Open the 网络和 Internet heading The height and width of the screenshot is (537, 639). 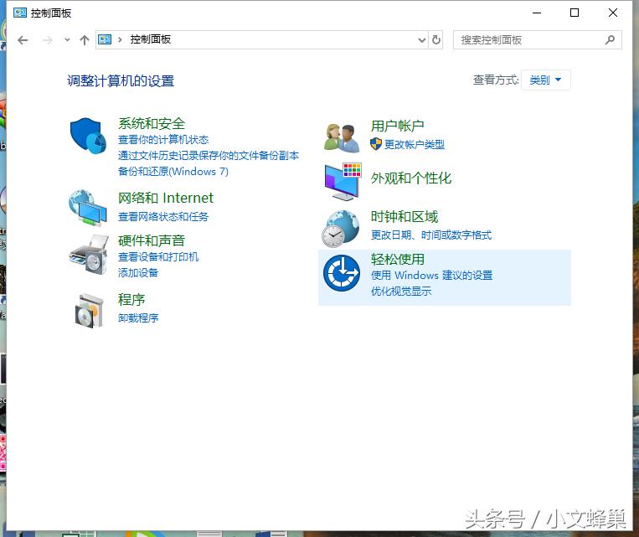pos(166,199)
